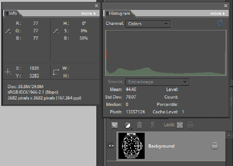This screenshot has height=166, width=233.
Task: Click the brightness value 30%
Action: pyautogui.click(x=83, y=38)
